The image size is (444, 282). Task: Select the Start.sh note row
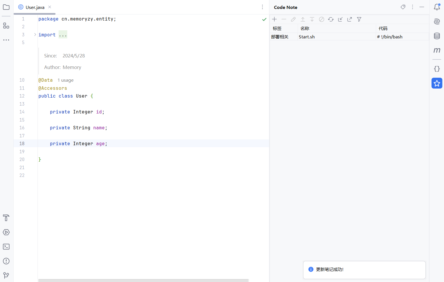307,37
